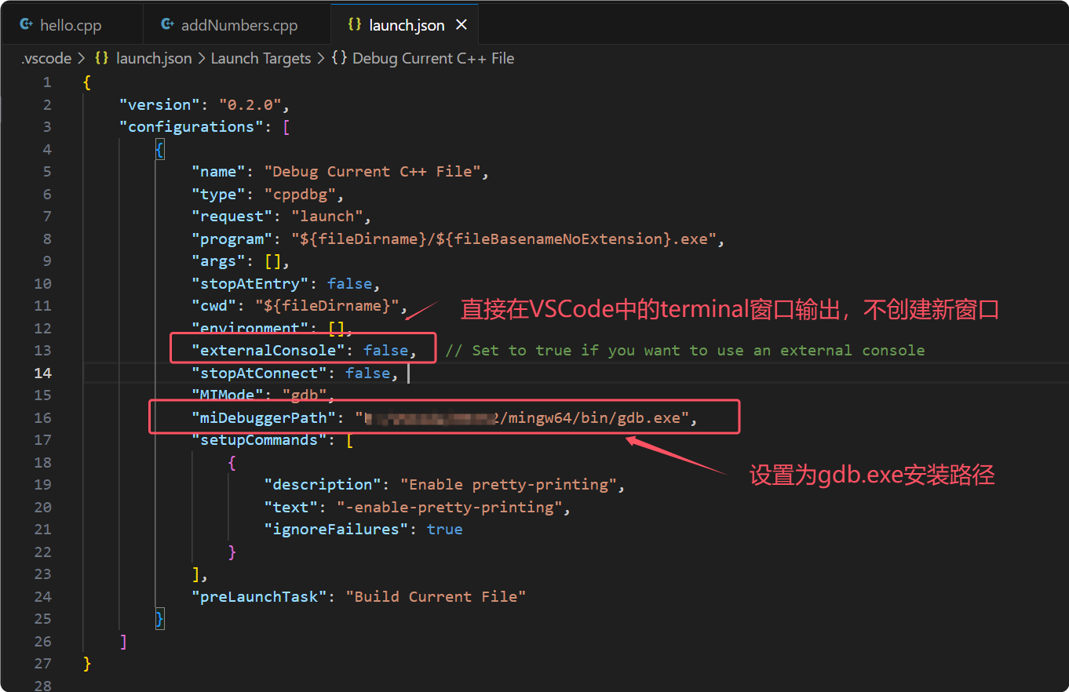The image size is (1069, 692).
Task: Click the "${fileDirname}" cwd value
Action: coord(327,305)
